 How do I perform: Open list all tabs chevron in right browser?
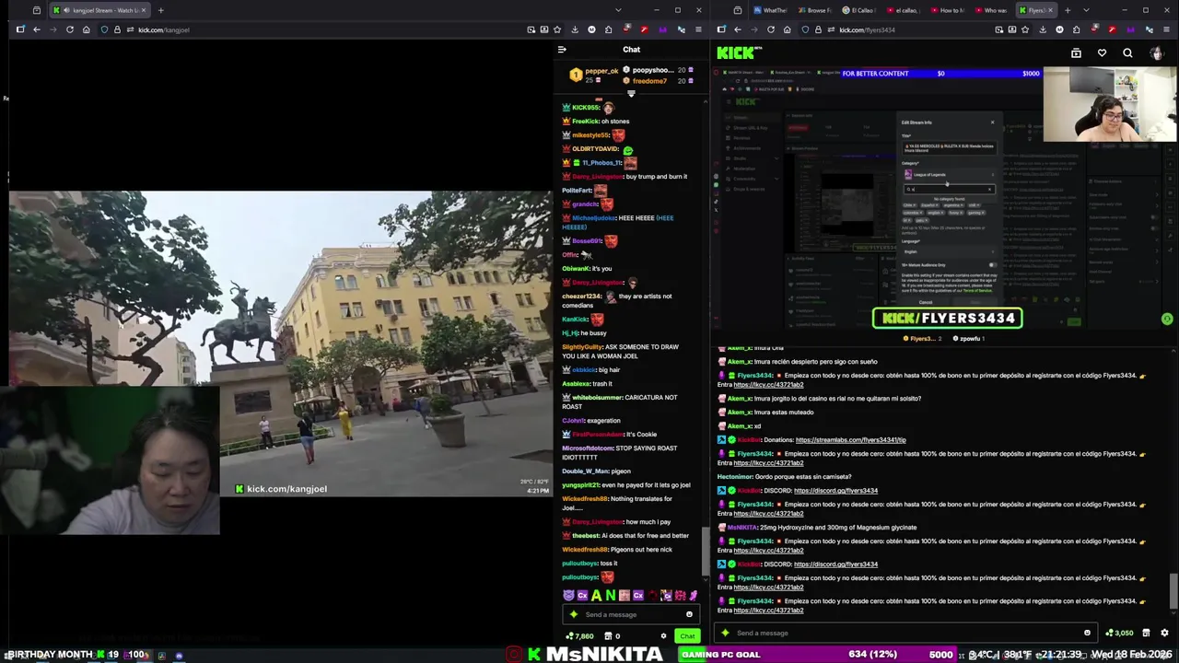point(1086,10)
